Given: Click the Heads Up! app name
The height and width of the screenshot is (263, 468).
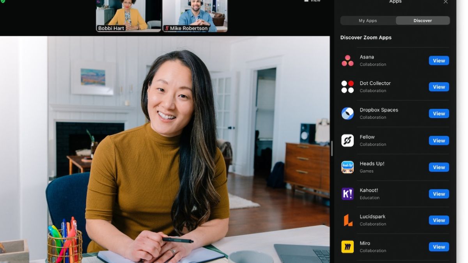Looking at the screenshot, I should [x=372, y=164].
